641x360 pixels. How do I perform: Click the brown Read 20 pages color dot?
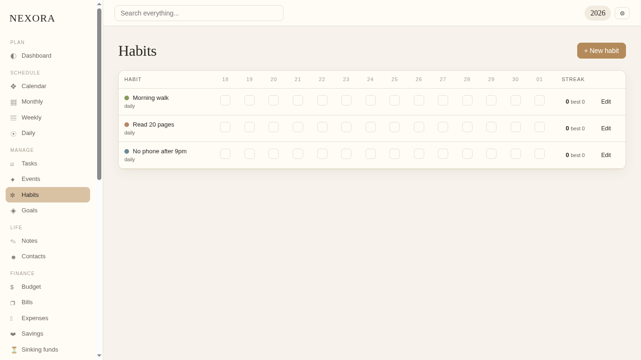[x=127, y=125]
